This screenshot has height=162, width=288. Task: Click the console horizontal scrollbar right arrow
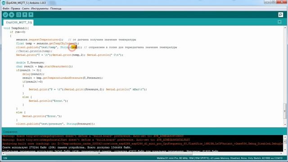pos(281,153)
